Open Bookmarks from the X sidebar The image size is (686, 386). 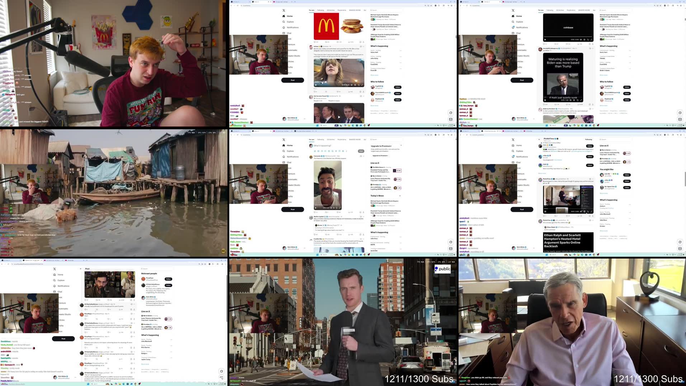click(292, 50)
